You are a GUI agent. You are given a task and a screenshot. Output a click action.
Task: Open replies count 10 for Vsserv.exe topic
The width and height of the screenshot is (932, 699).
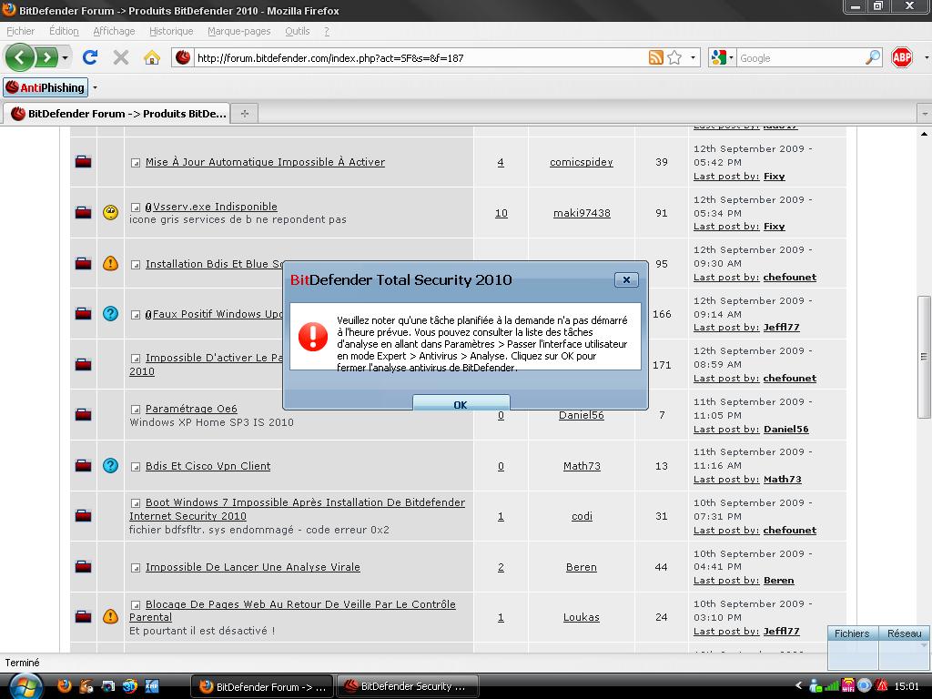click(501, 213)
